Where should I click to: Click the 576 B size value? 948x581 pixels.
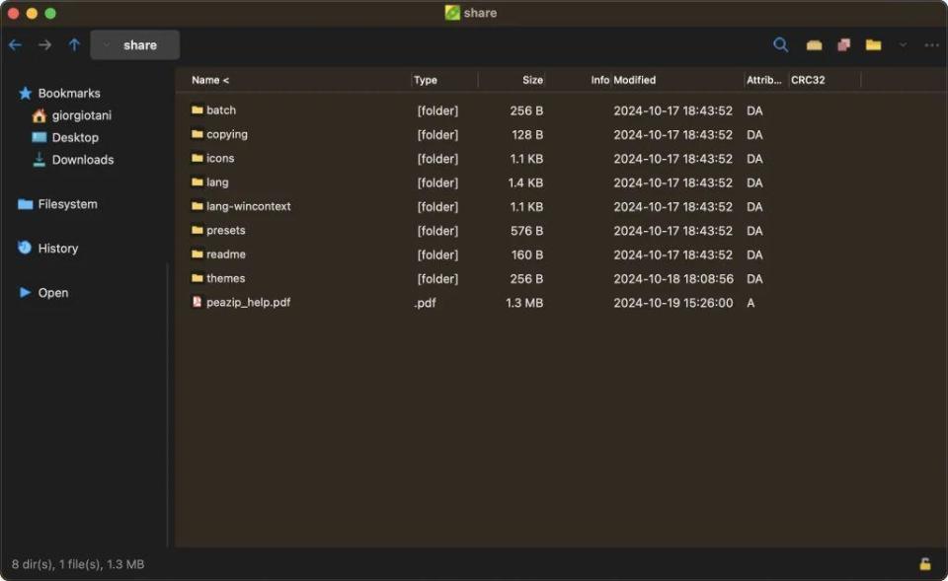click(526, 231)
